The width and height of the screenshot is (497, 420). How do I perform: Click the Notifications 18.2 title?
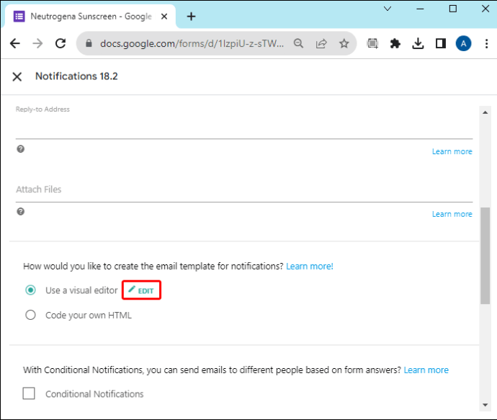click(x=76, y=76)
